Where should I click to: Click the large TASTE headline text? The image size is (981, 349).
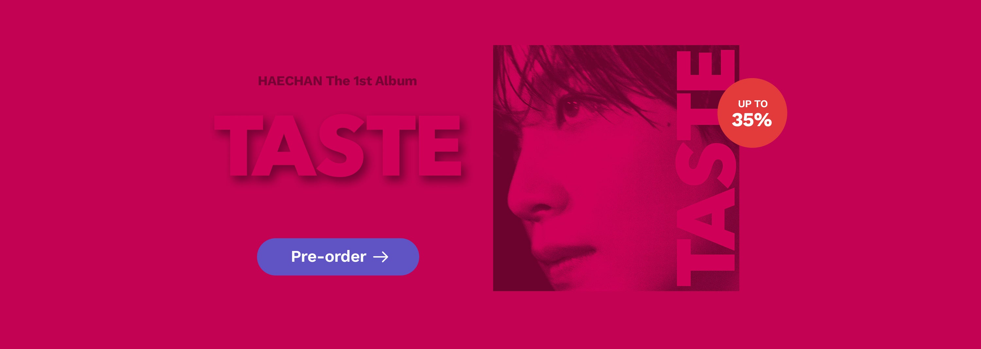click(338, 146)
